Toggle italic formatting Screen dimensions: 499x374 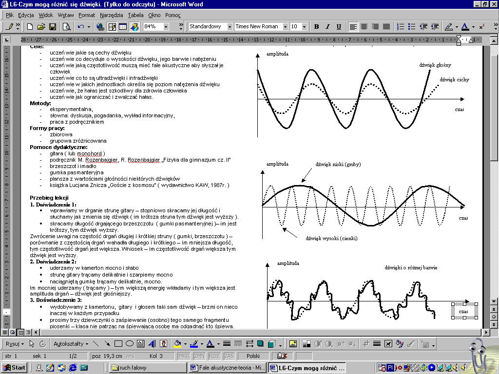click(327, 27)
